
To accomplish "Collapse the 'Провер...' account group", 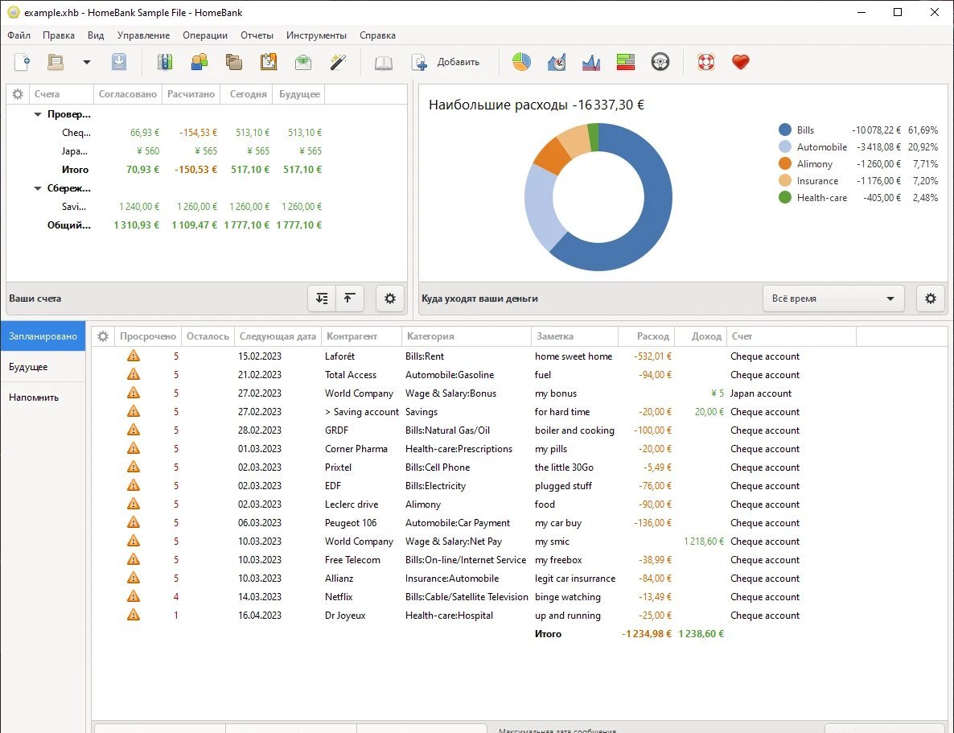I will [38, 114].
